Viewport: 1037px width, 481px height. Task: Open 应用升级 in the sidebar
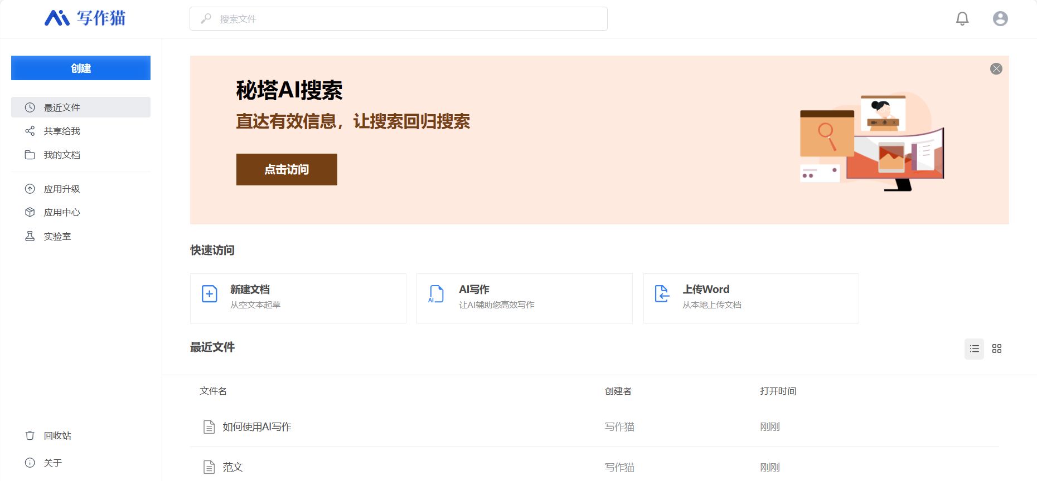tap(81, 189)
